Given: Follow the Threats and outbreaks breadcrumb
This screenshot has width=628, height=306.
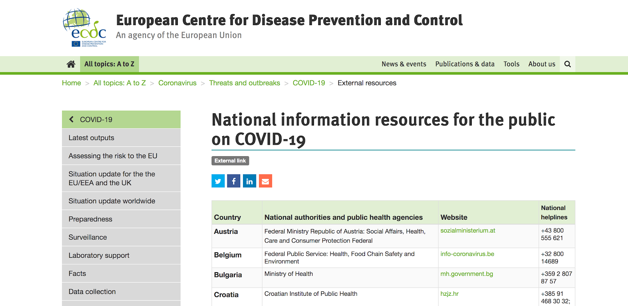Looking at the screenshot, I should [245, 83].
